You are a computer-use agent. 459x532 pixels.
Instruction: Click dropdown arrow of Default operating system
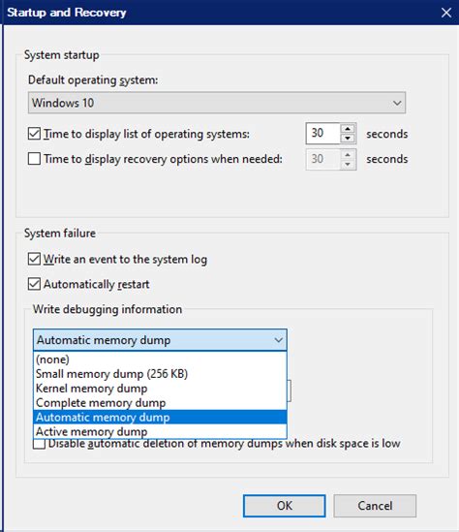pyautogui.click(x=397, y=103)
